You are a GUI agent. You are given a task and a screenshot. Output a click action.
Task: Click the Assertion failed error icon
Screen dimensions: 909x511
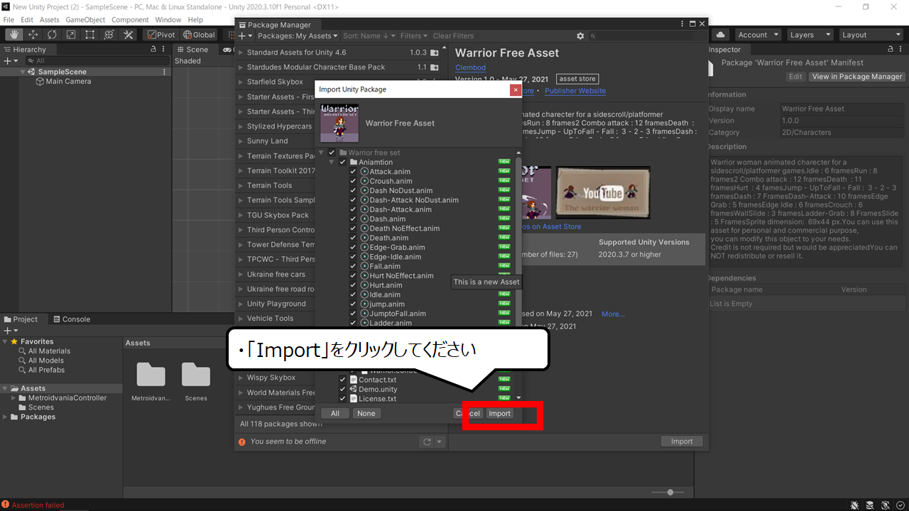click(x=6, y=505)
